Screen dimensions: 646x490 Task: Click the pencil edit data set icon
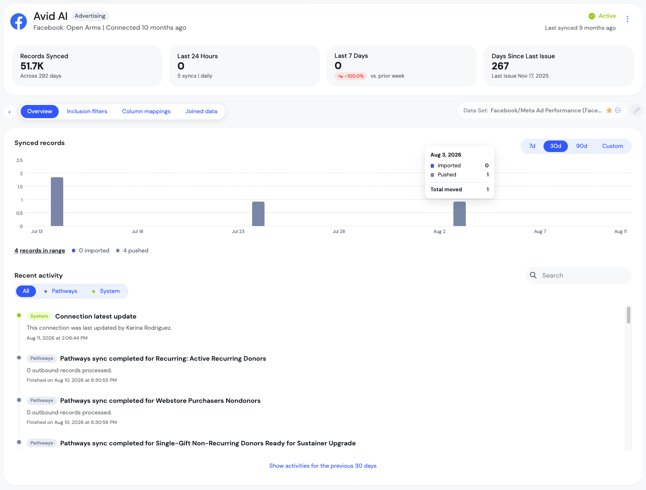pyautogui.click(x=636, y=110)
